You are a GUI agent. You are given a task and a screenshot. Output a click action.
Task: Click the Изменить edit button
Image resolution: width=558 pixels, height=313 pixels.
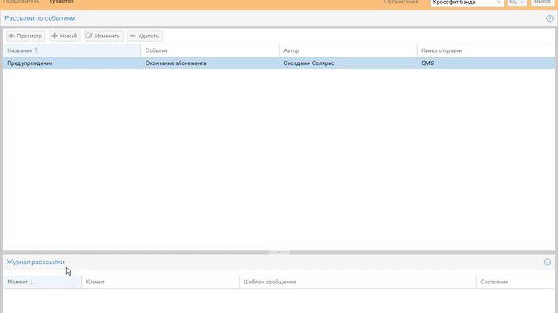(x=104, y=36)
